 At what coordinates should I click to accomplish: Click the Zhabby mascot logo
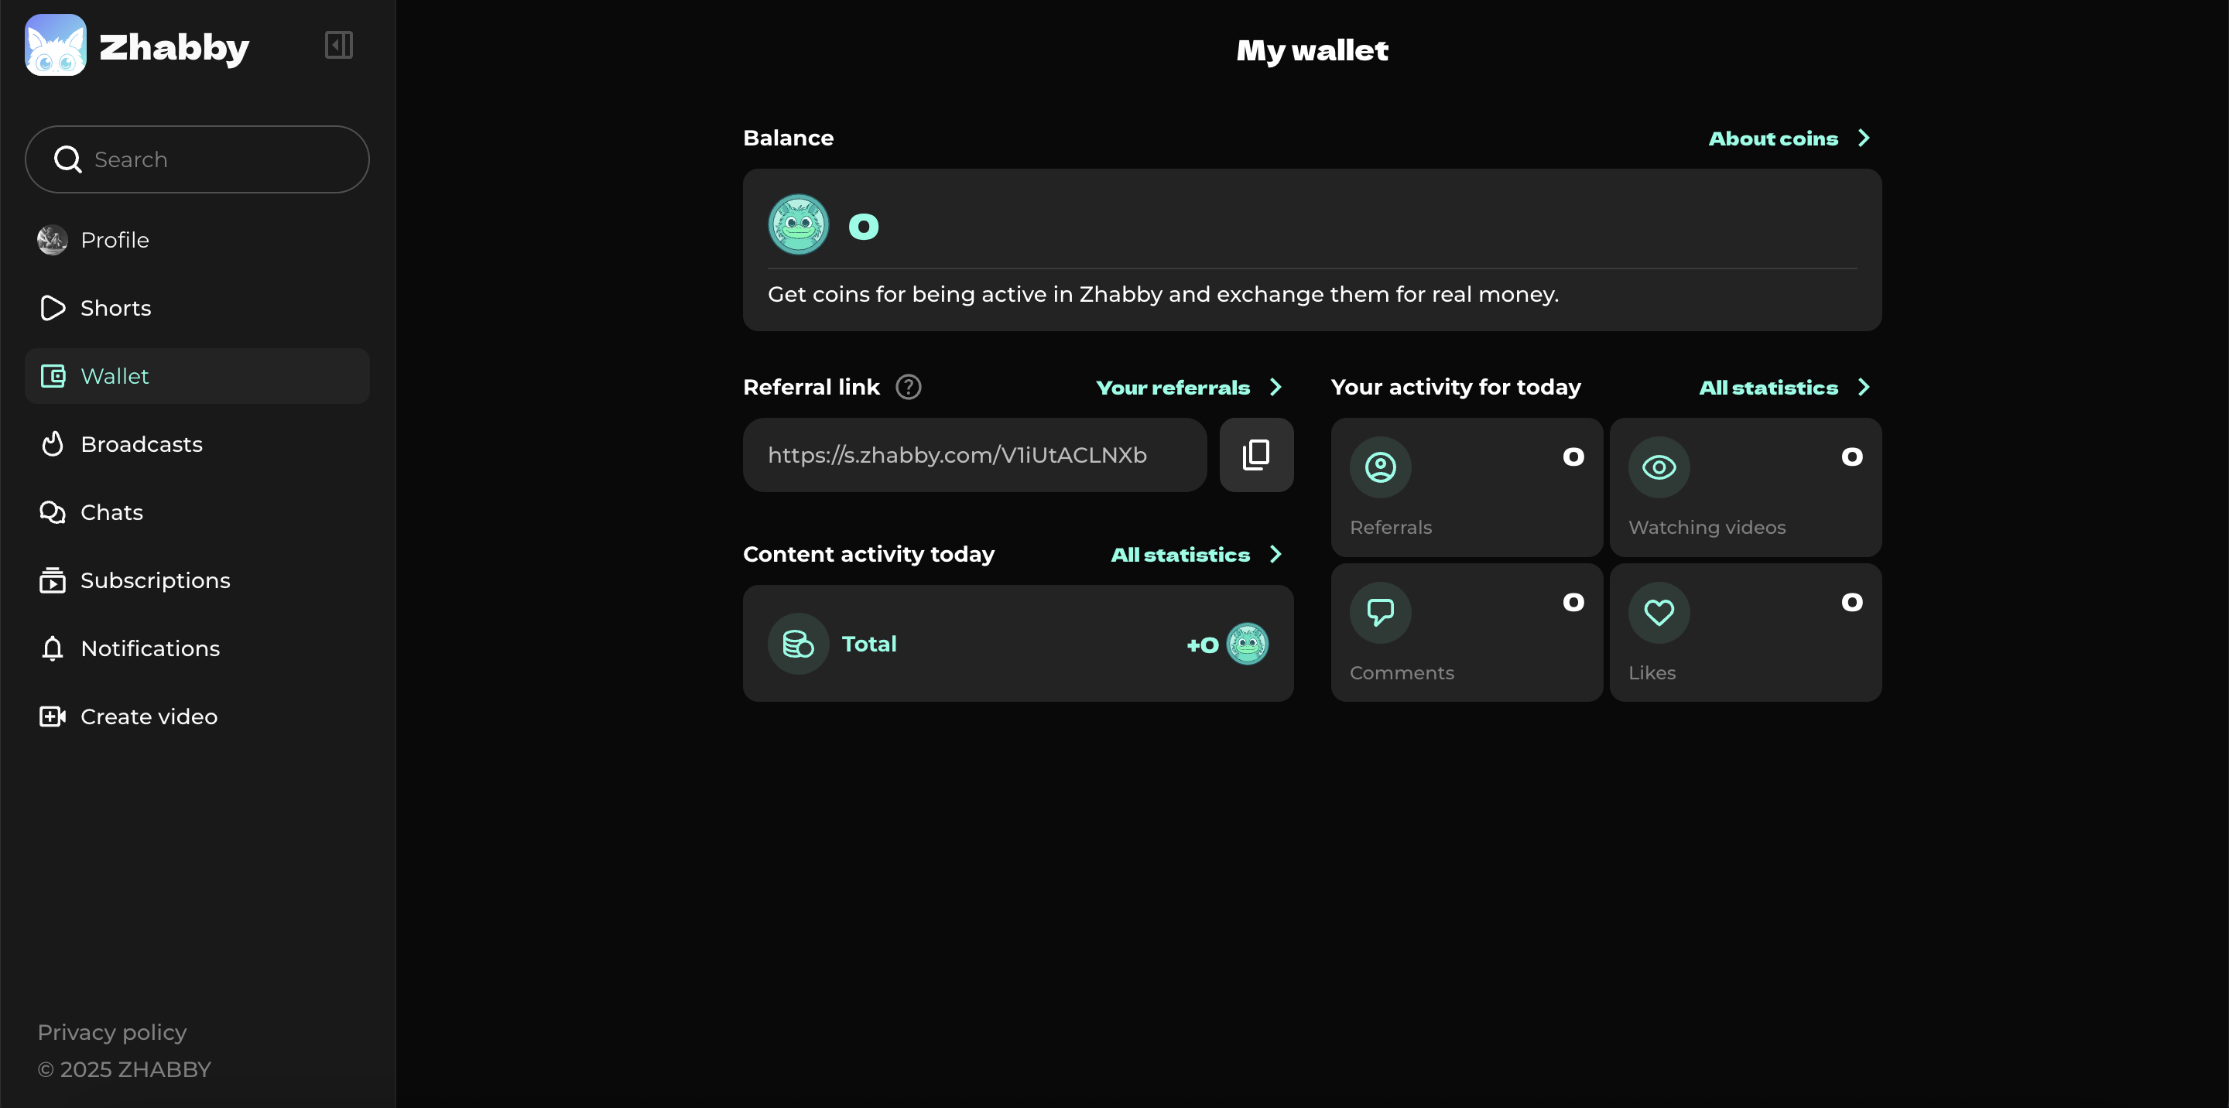click(54, 44)
